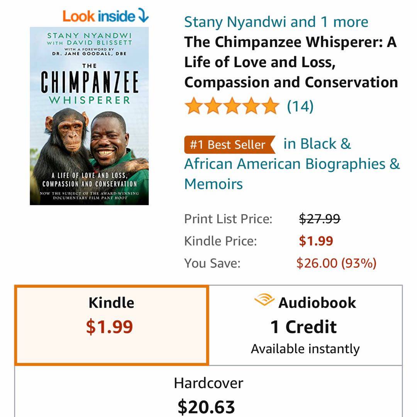Click the first star in the rating
This screenshot has height=417, width=417.
coord(194,106)
